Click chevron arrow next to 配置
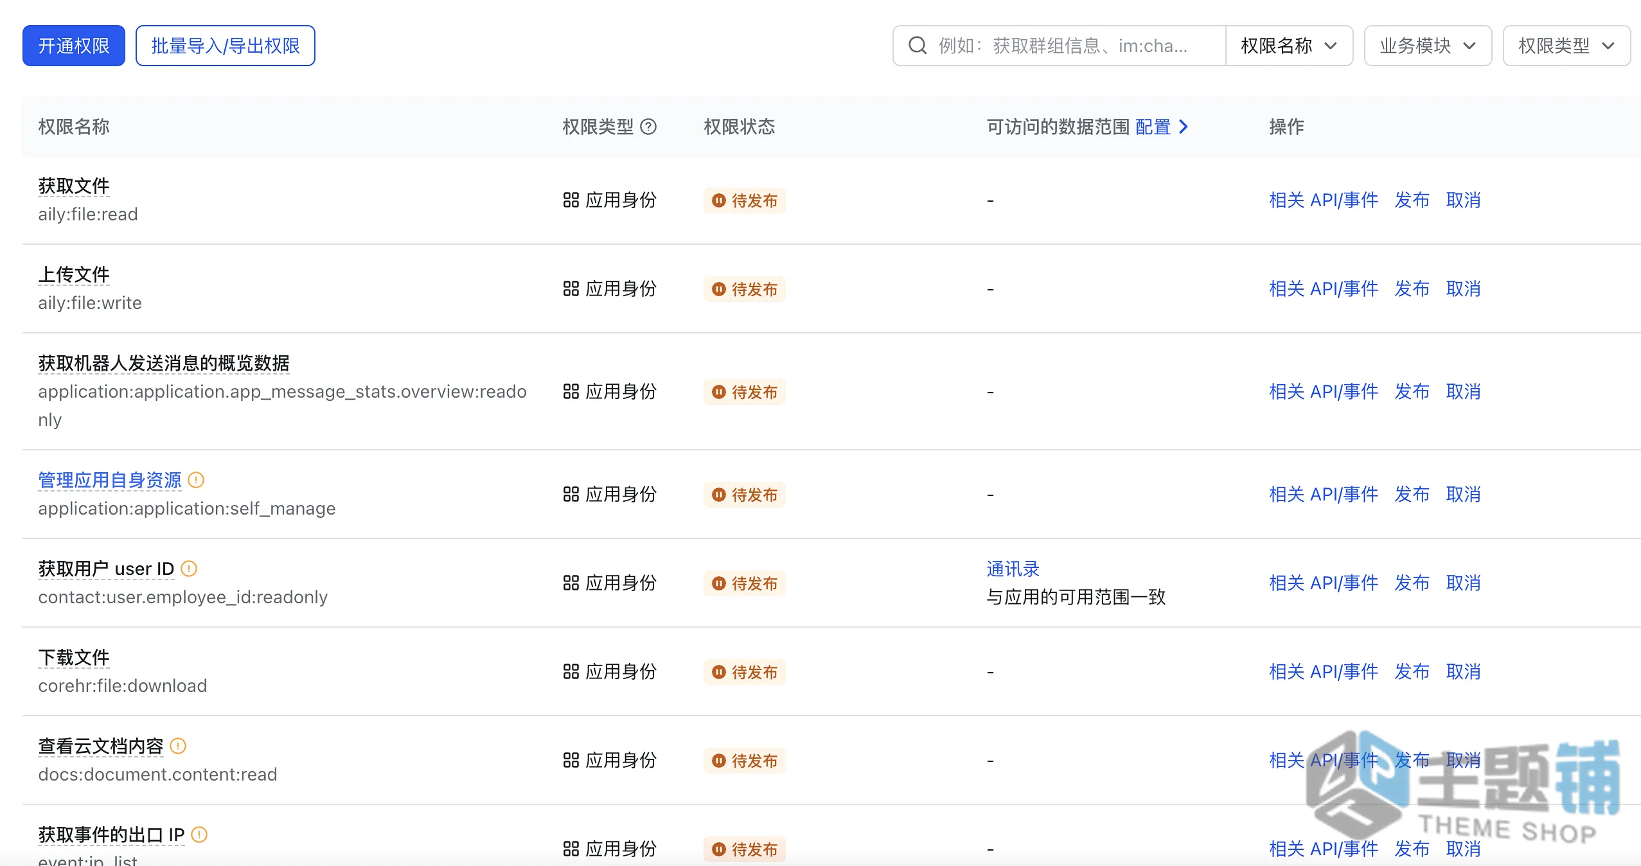 click(x=1184, y=127)
